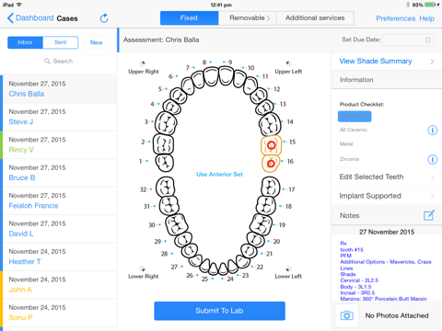Switch to the Fixed tab
Image resolution: width=442 pixels, height=331 pixels.
tap(189, 18)
